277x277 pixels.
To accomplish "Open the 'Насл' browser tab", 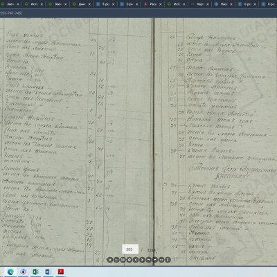I will (x=224, y=4).
